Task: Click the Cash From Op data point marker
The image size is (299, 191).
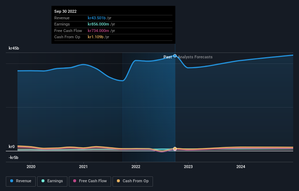Action: [x=175, y=148]
